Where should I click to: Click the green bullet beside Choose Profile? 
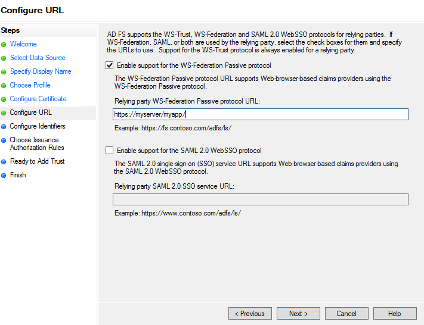coord(4,86)
